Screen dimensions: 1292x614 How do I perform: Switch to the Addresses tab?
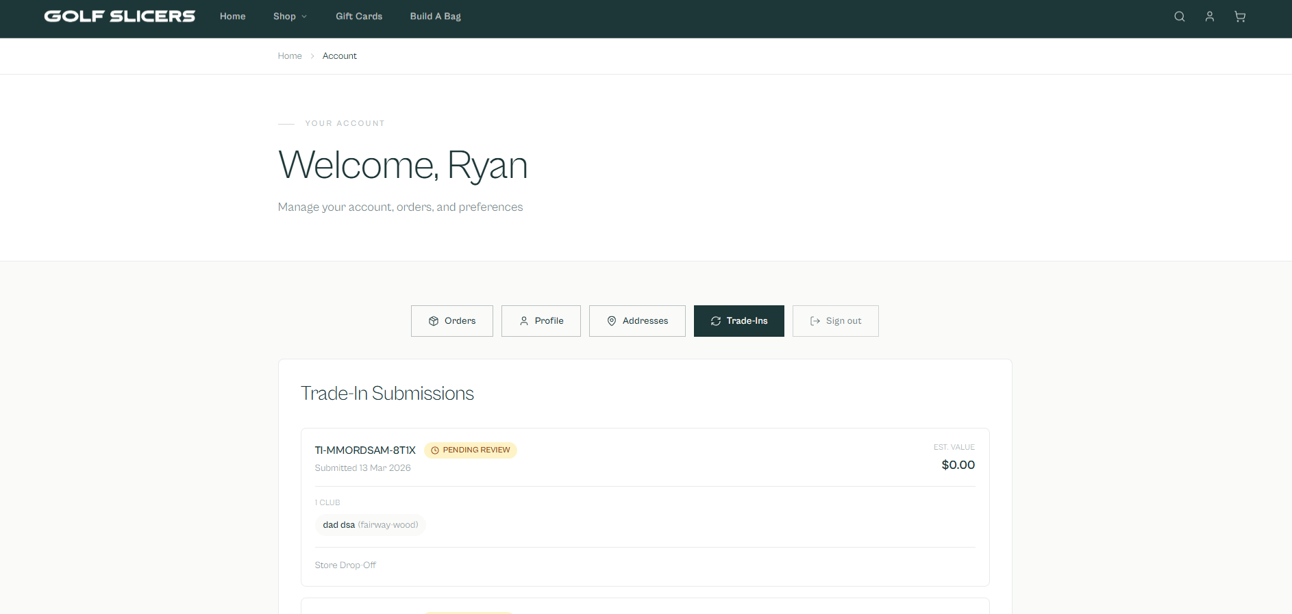[637, 321]
